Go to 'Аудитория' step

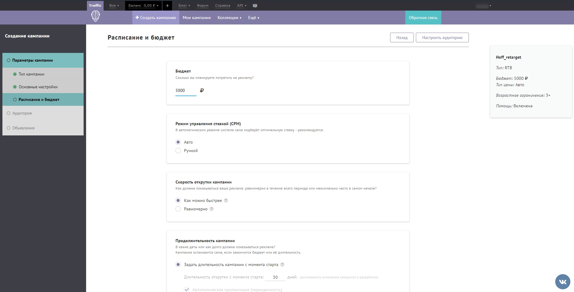point(43,113)
